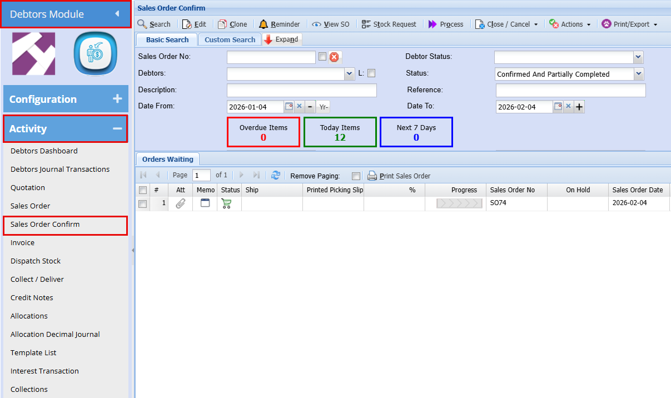Tick the checkbox for order row 1
The height and width of the screenshot is (398, 671).
pyautogui.click(x=143, y=204)
